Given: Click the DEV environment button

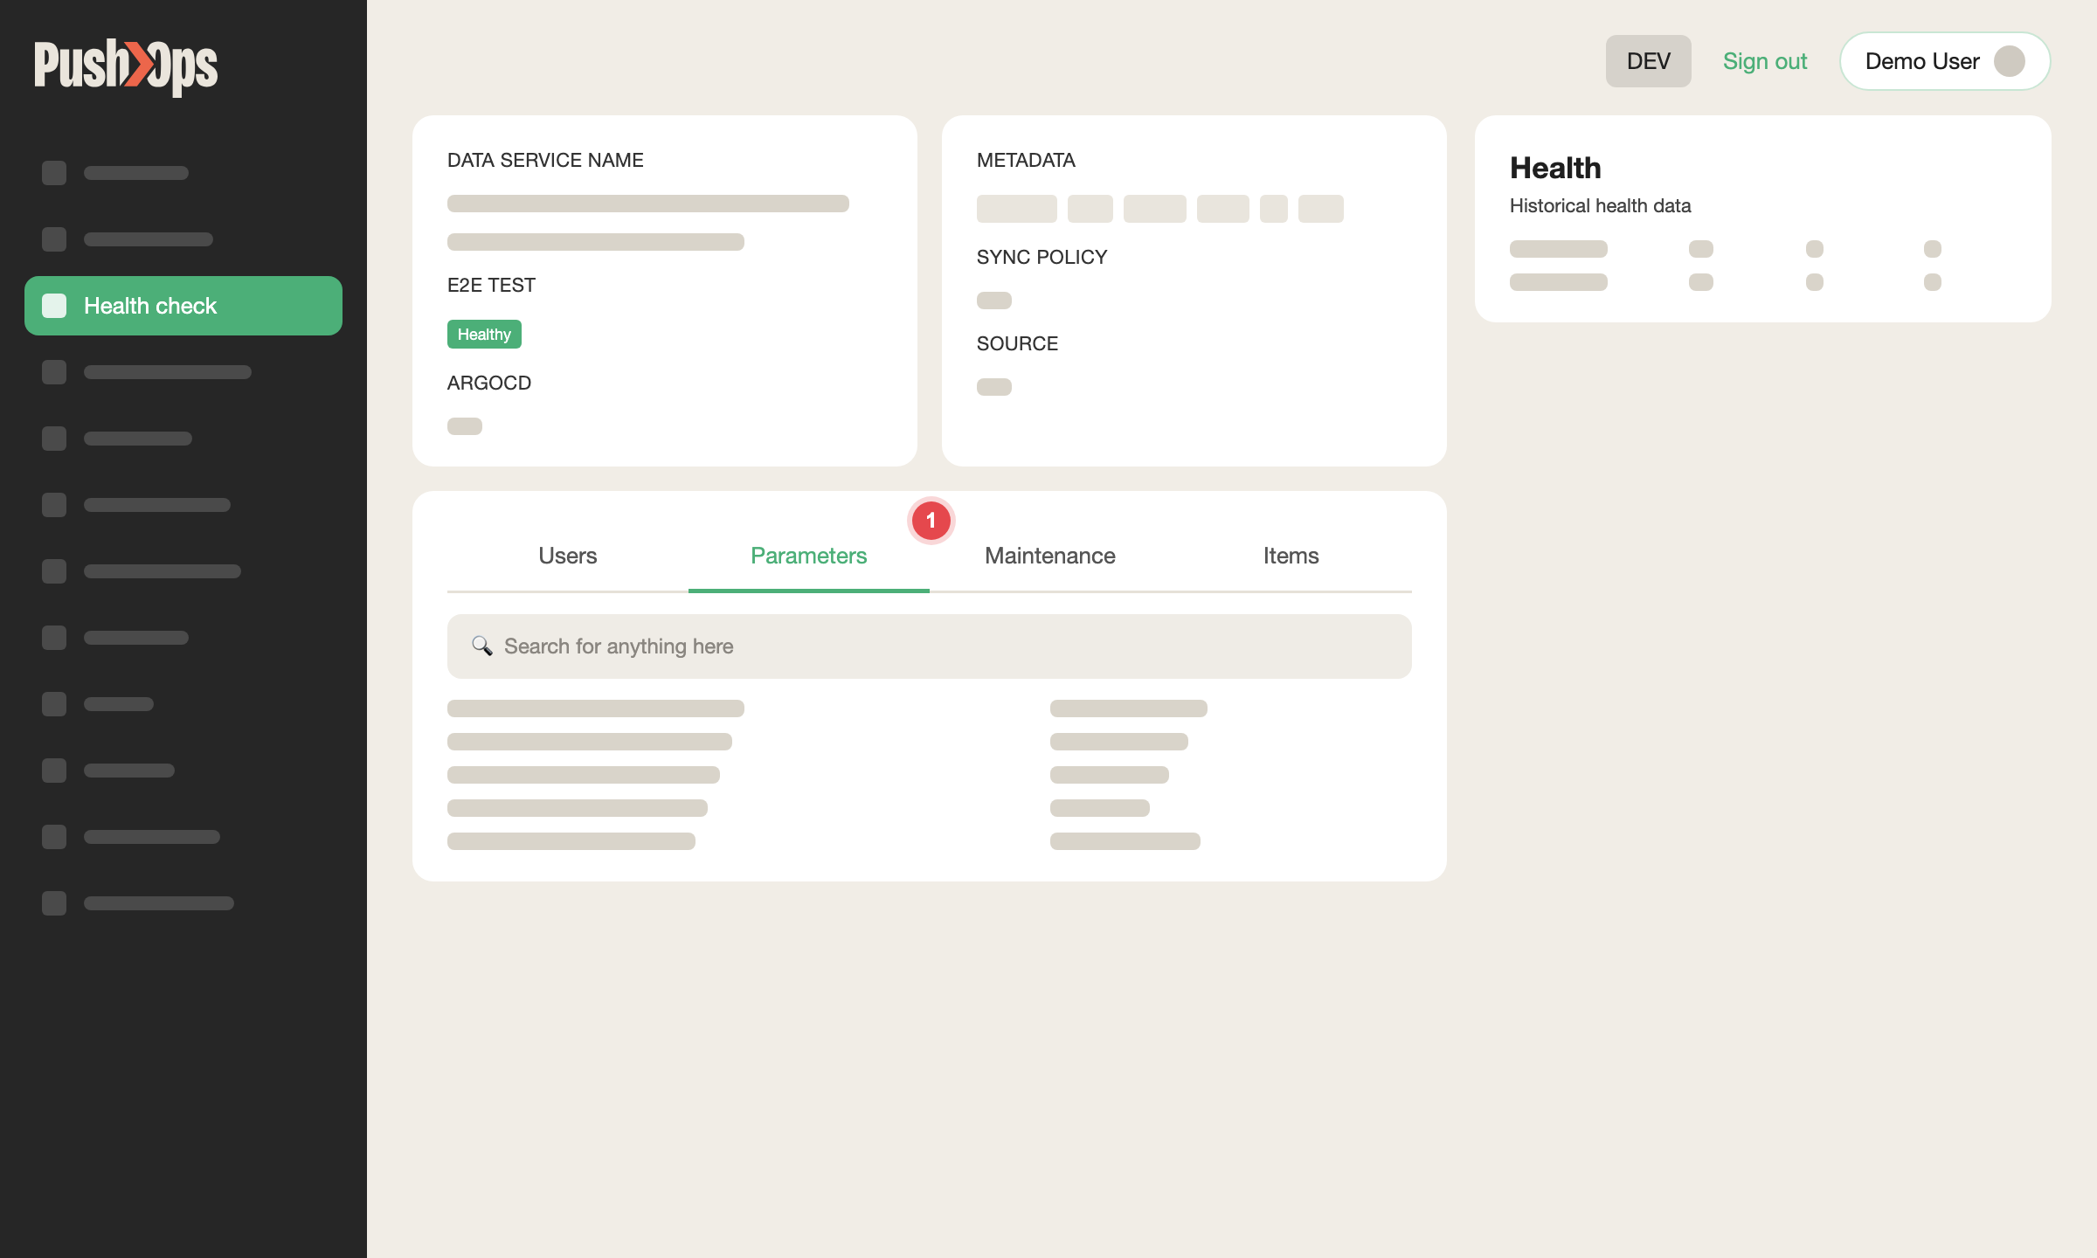Looking at the screenshot, I should 1649,61.
